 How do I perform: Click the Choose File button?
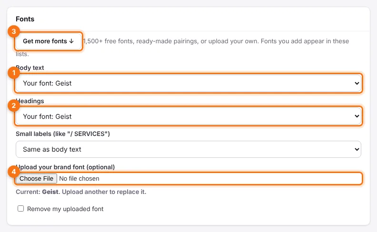(x=36, y=178)
